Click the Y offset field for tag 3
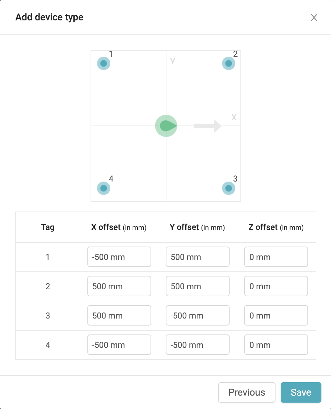Screen dimensions: 331x409 coord(197,315)
